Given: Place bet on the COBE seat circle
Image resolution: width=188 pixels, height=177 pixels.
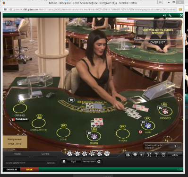Looking at the screenshot, I should coord(63,133).
